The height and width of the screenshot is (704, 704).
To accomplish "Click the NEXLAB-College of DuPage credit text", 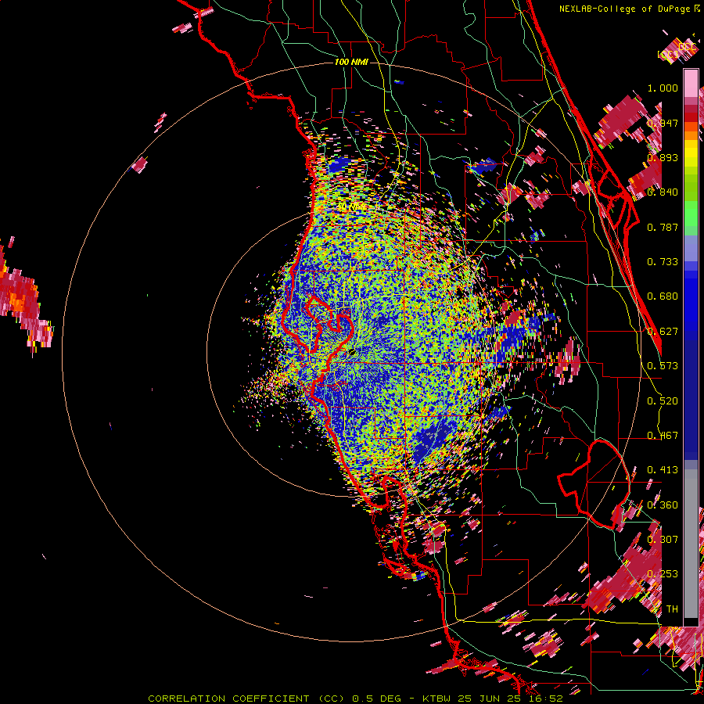I will [624, 9].
